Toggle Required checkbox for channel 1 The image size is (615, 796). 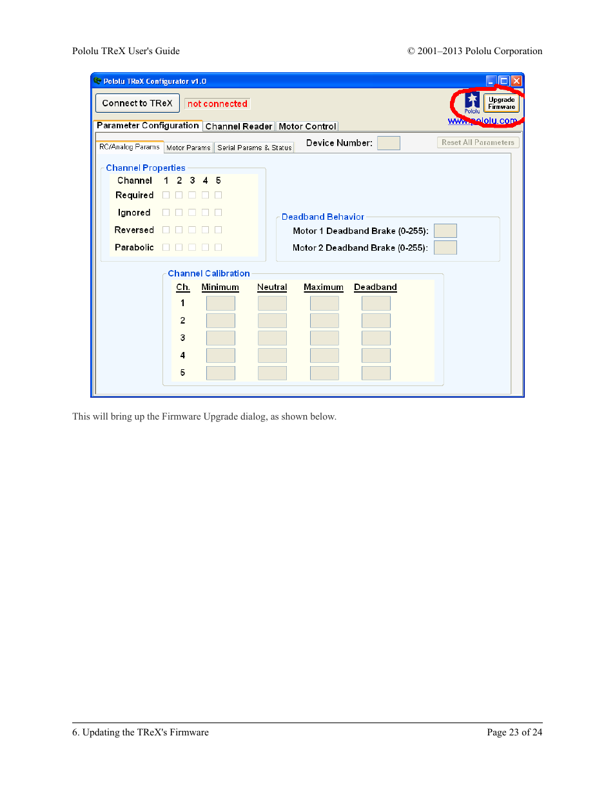tap(166, 195)
